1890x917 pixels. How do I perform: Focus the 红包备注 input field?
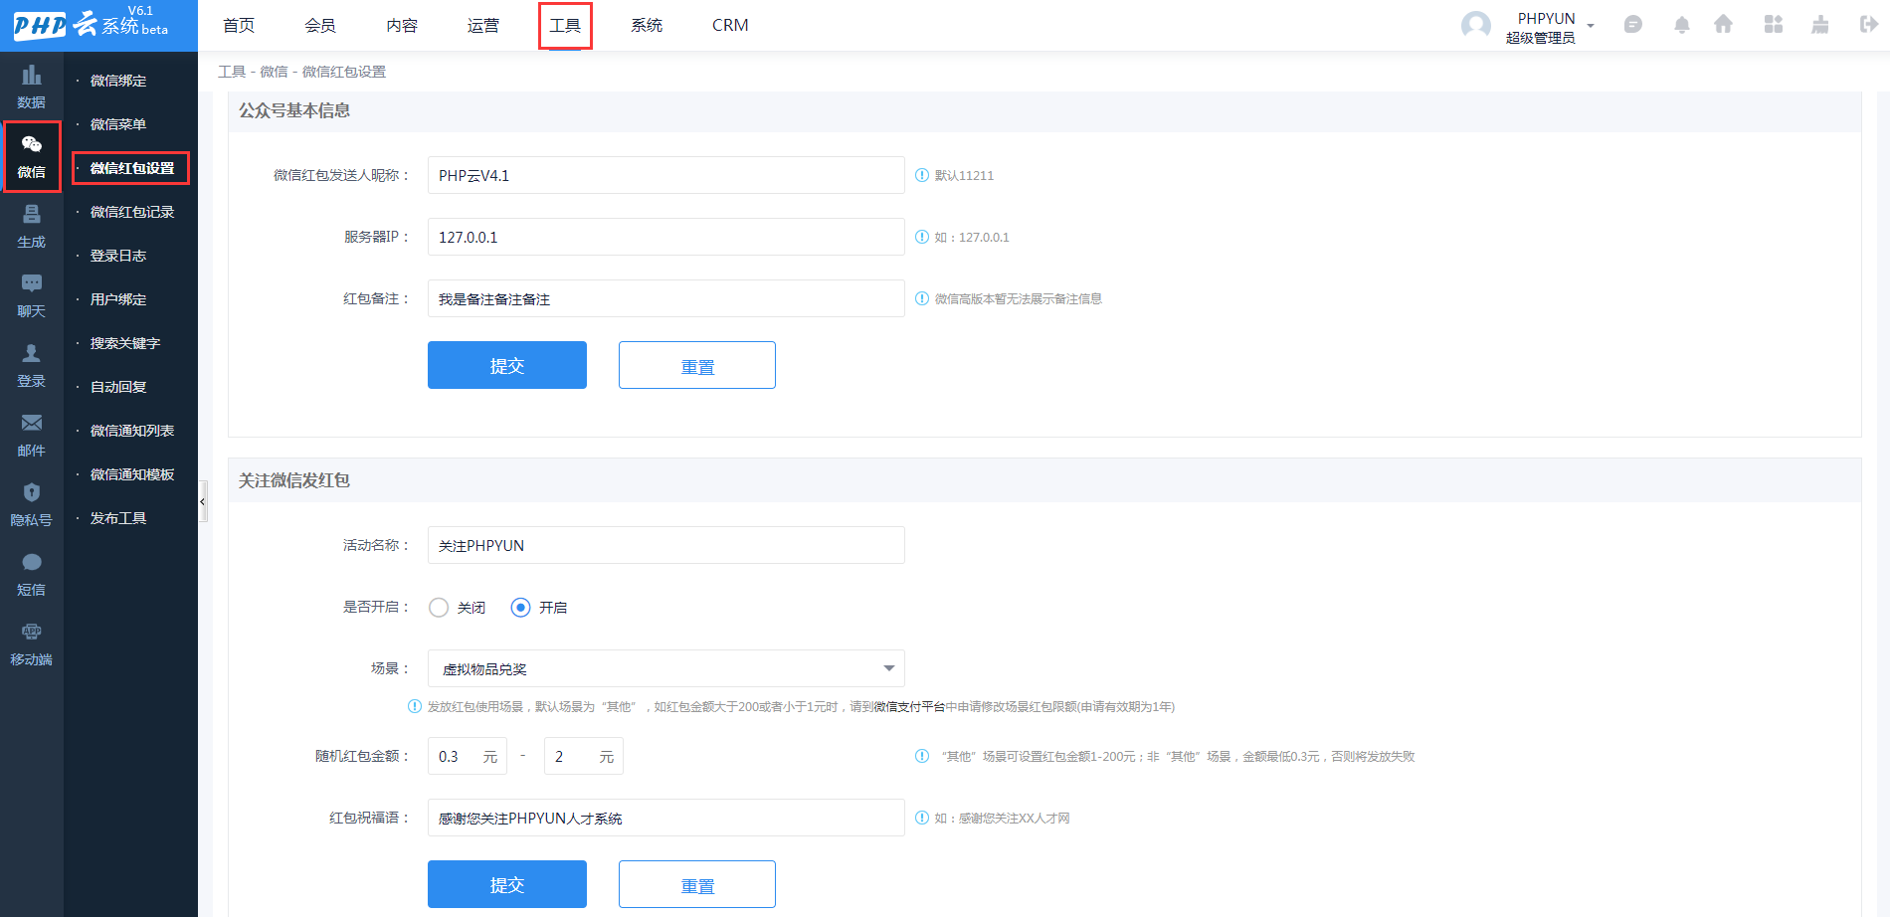(x=666, y=298)
